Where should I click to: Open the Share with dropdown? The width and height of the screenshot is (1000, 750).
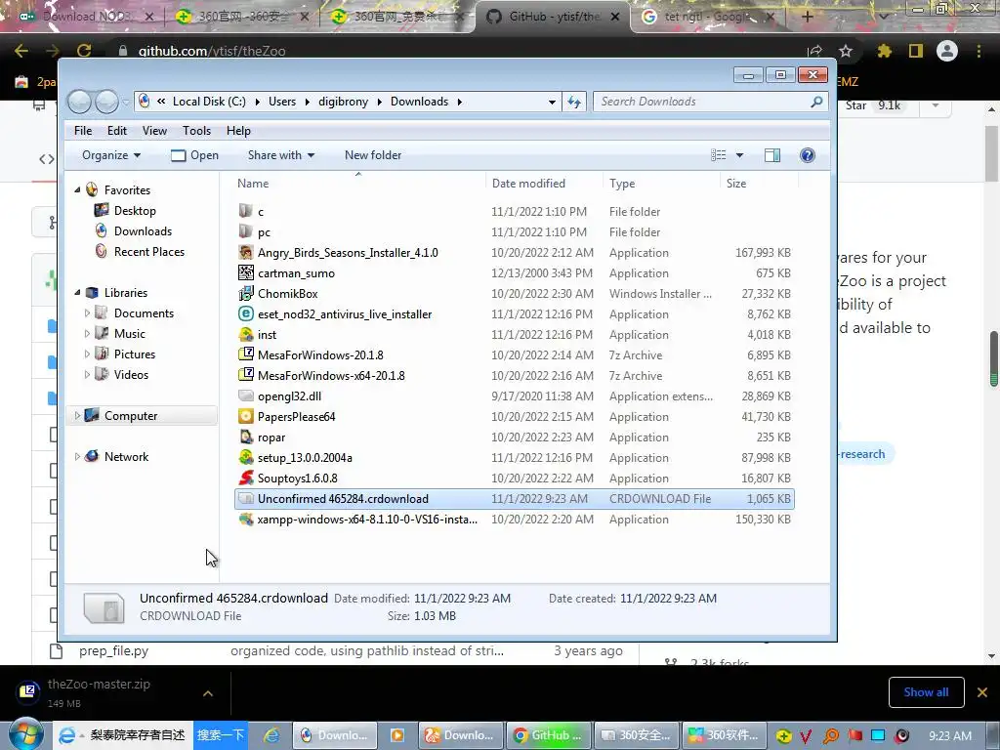281,155
